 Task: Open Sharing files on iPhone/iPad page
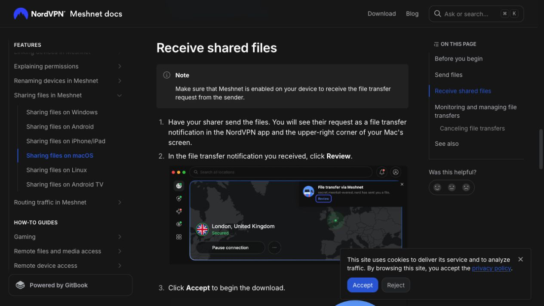click(x=66, y=141)
